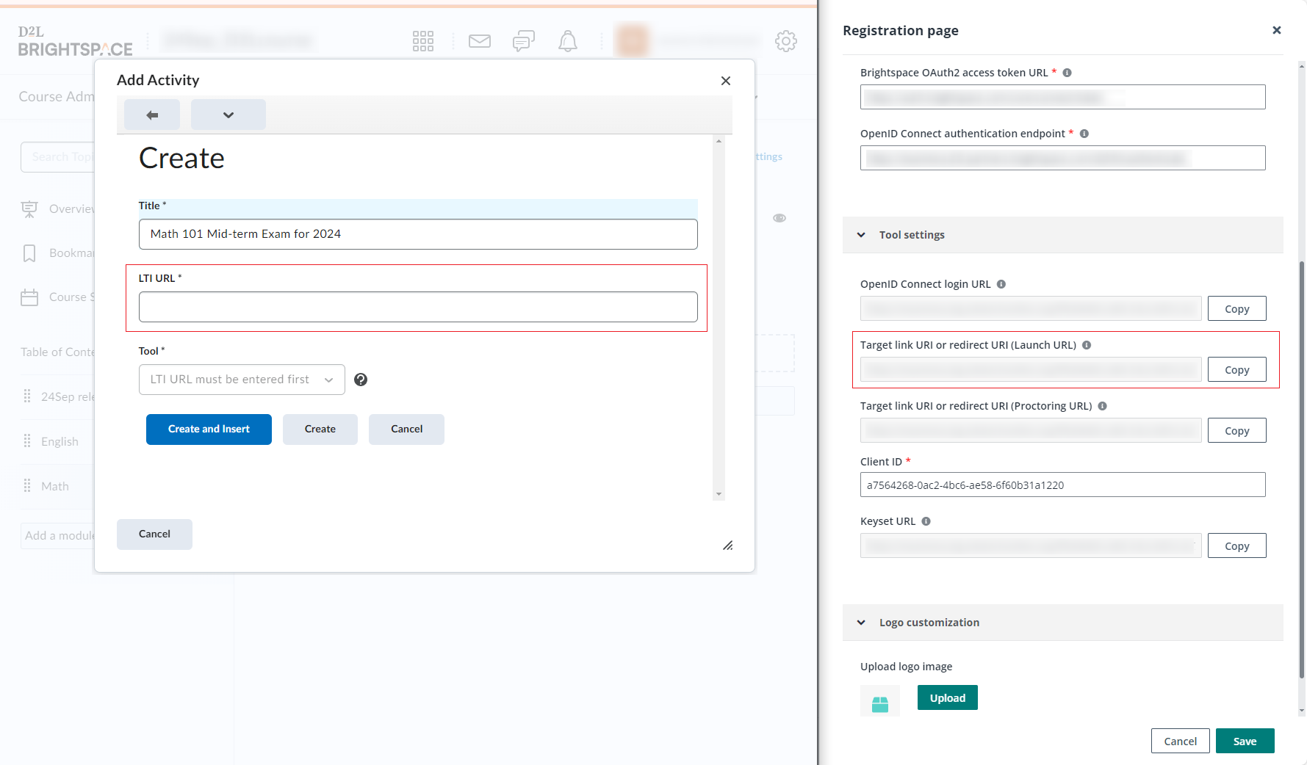Click the info icon beside OpenID Connect authentication endpoint

1084,134
